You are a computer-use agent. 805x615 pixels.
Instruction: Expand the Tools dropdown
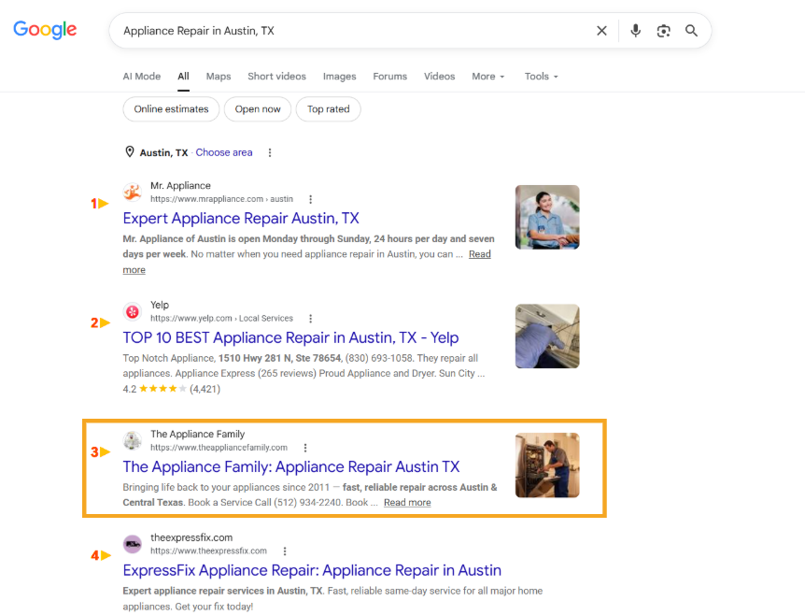pyautogui.click(x=541, y=76)
